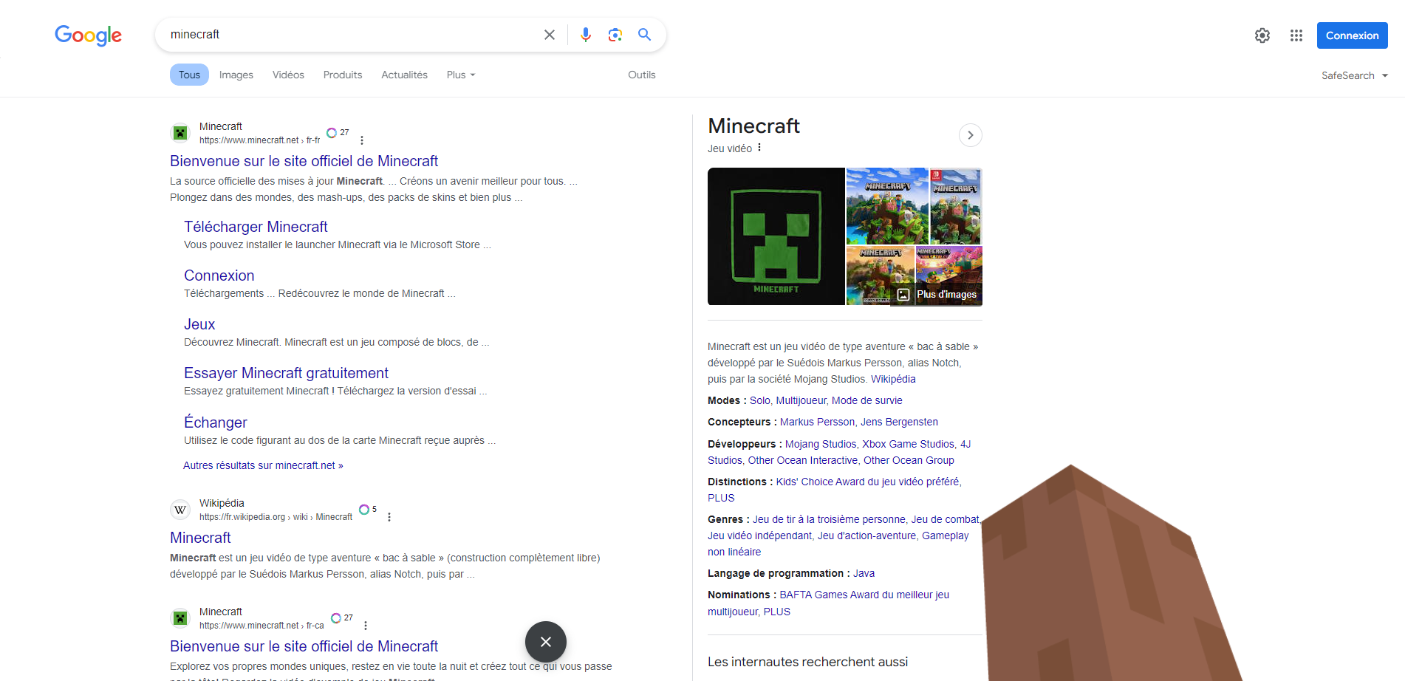Screen dimensions: 1405x681
Task: Open the SafeSearch dropdown
Action: coord(1355,75)
